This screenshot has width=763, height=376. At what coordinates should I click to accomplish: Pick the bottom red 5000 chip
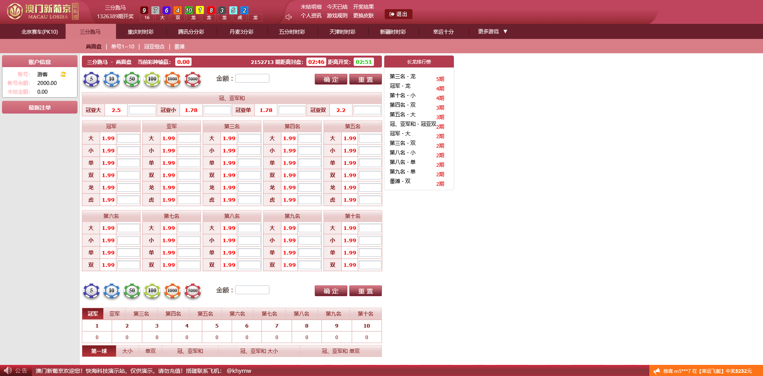pyautogui.click(x=193, y=291)
